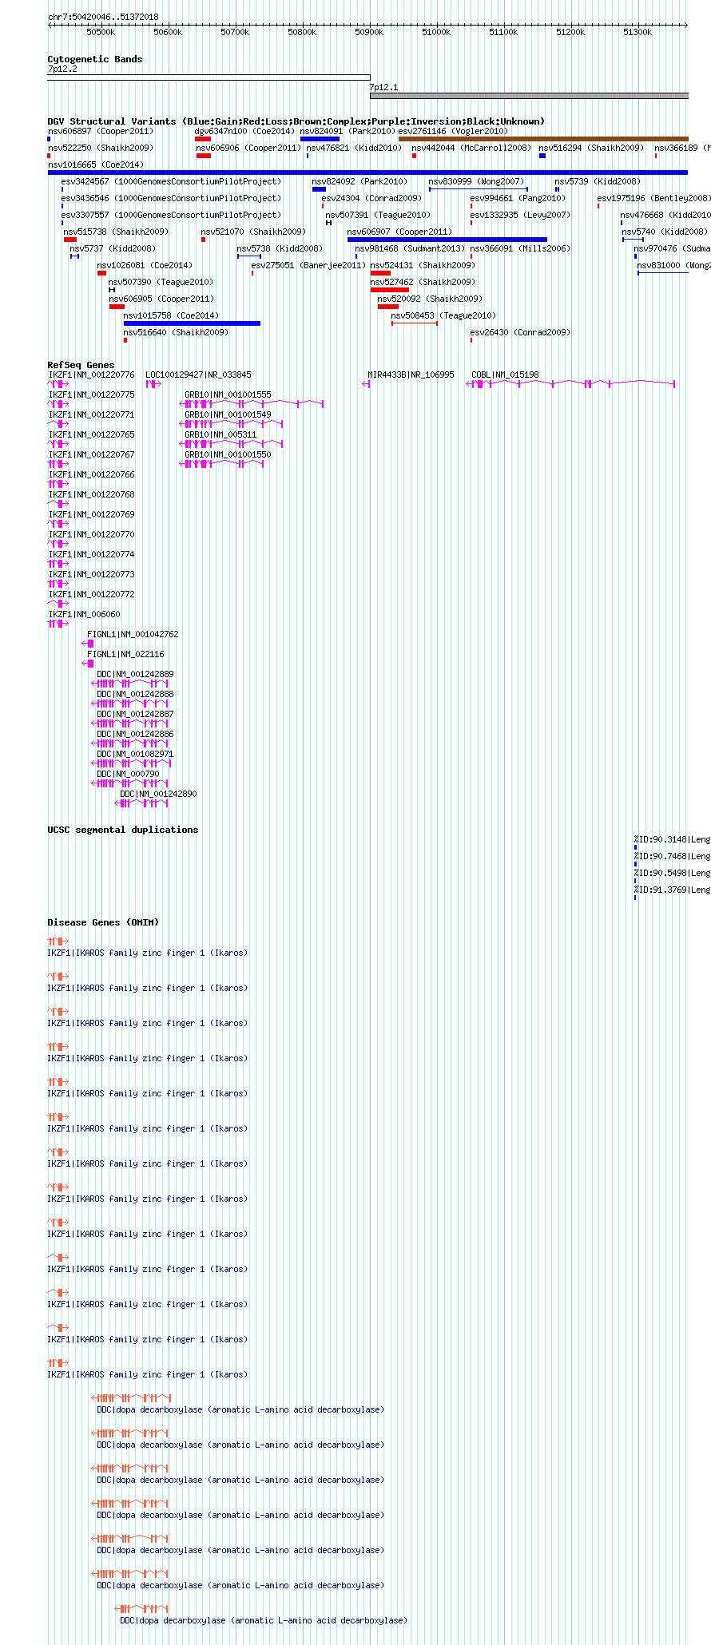Click the nsv5737 (Kidd2008) label
The image size is (711, 1645).
[x=113, y=248]
